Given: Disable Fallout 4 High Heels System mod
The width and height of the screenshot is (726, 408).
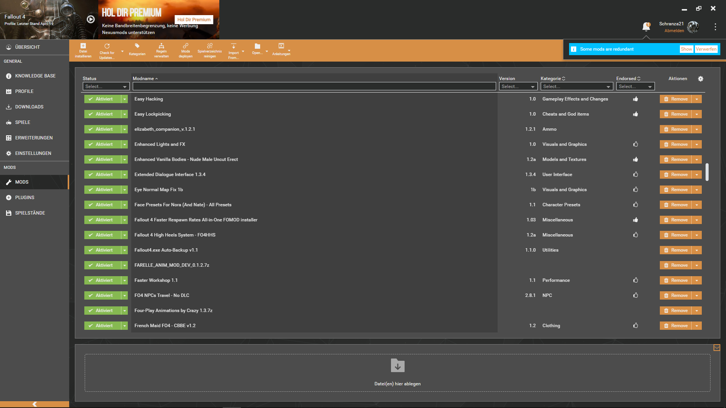Looking at the screenshot, I should [102, 235].
